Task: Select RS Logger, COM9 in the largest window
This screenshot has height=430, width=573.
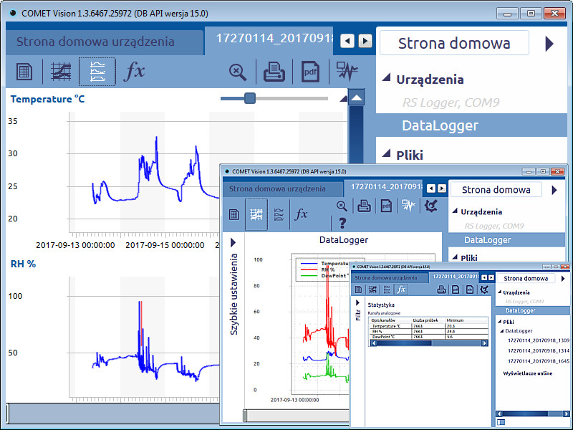Action: (x=451, y=102)
